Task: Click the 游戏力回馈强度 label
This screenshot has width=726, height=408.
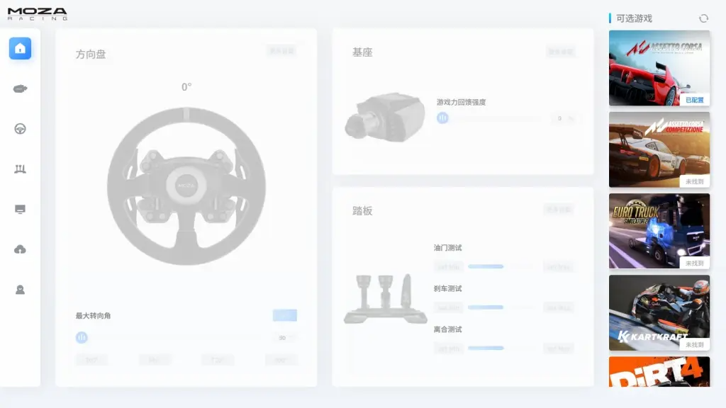Action: [461, 102]
